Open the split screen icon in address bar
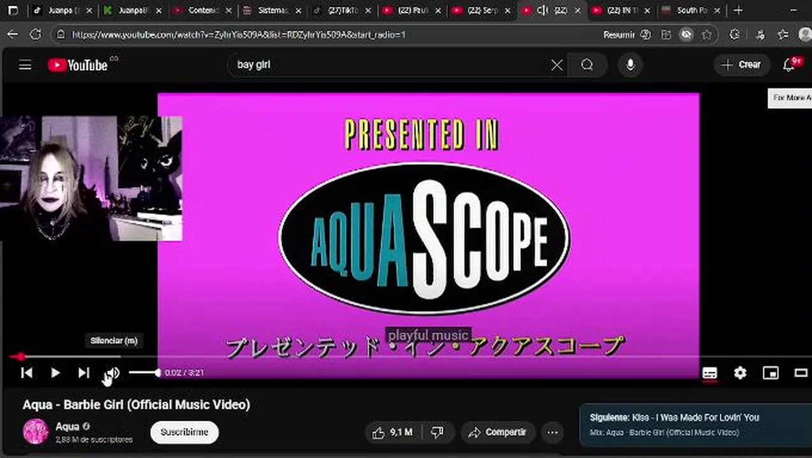 (x=666, y=35)
